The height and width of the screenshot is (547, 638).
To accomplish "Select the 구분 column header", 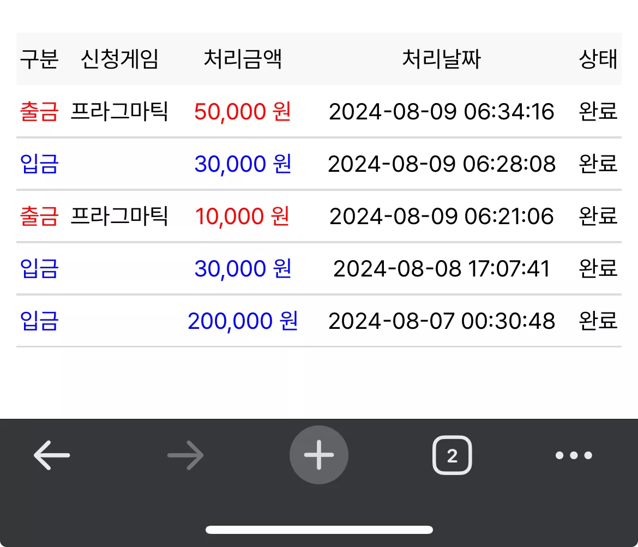I will (x=39, y=59).
